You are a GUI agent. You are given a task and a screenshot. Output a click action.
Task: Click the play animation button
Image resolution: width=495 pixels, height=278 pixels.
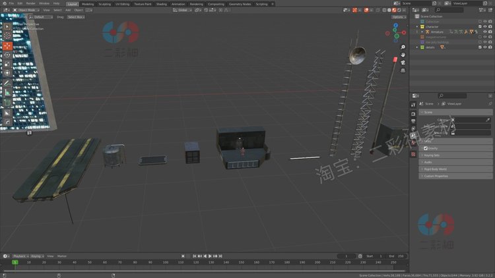[210, 256]
